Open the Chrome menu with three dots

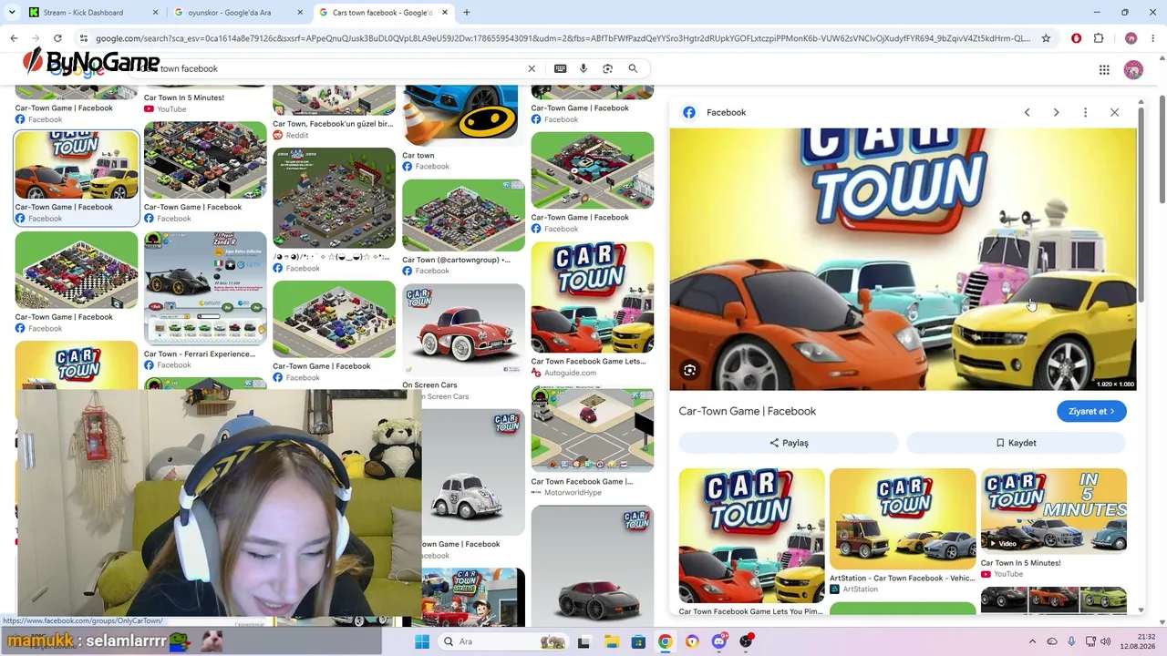coord(1153,38)
